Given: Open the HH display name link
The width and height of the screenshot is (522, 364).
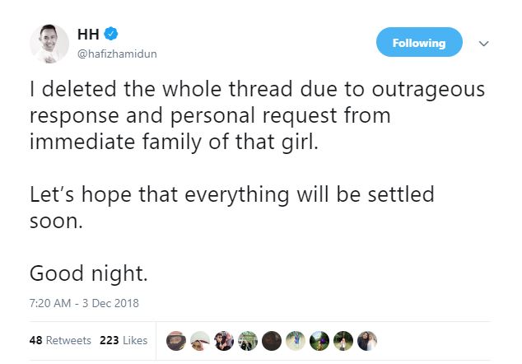Looking at the screenshot, I should pyautogui.click(x=88, y=34).
